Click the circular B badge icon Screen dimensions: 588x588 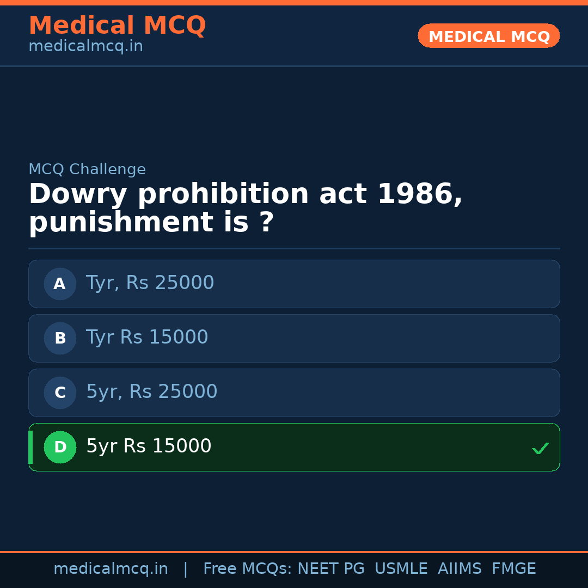click(60, 338)
